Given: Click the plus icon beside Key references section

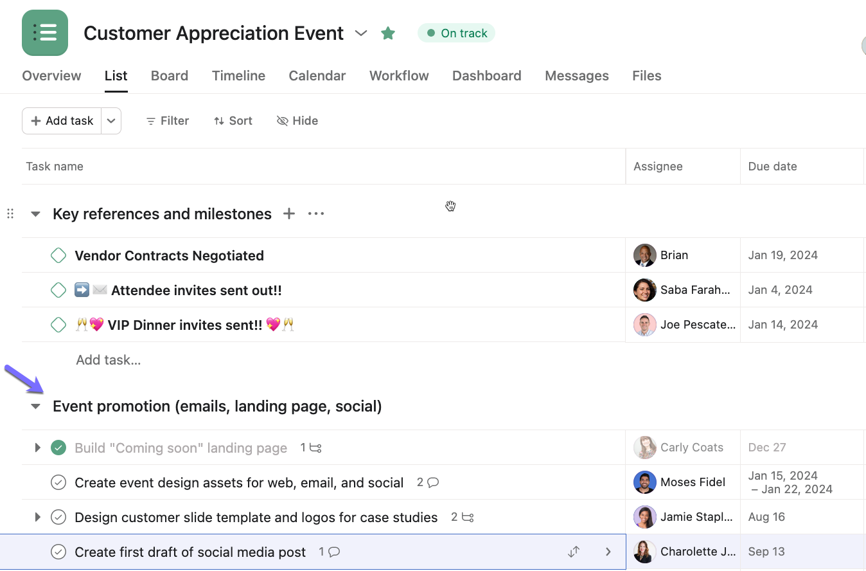Looking at the screenshot, I should [289, 213].
